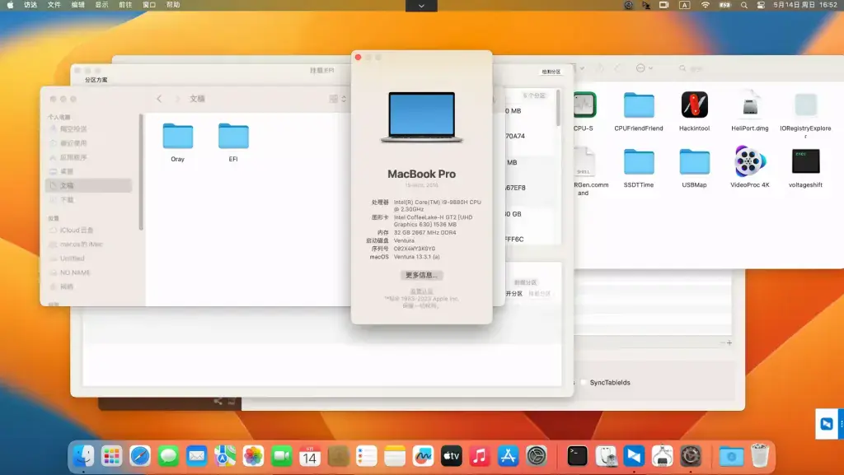The width and height of the screenshot is (844, 475).
Task: Launch Safari from the Dock
Action: pos(140,456)
